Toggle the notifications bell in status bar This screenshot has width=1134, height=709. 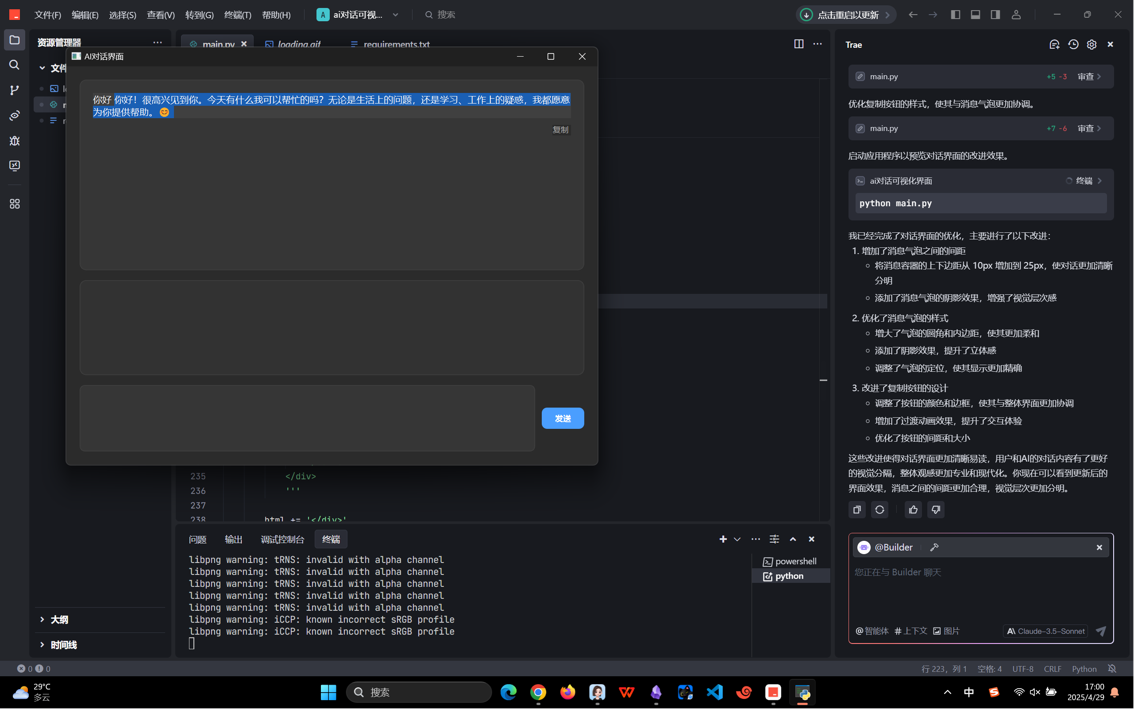1112,669
